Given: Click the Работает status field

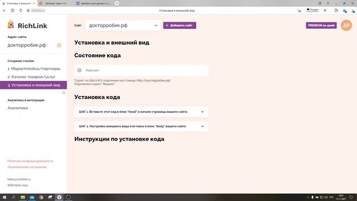Looking at the screenshot, I should (x=141, y=70).
